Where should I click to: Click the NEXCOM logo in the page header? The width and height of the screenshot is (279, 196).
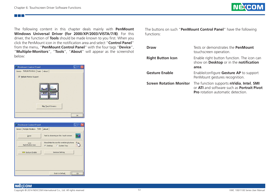(248, 7)
